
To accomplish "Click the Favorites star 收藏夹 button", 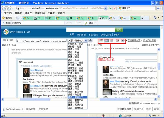I will coord(7,18).
